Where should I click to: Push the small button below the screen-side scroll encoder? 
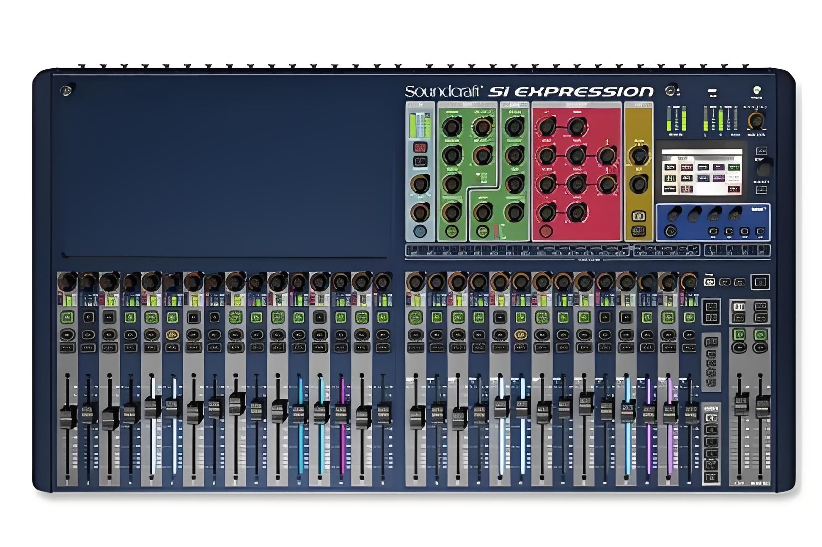(761, 189)
